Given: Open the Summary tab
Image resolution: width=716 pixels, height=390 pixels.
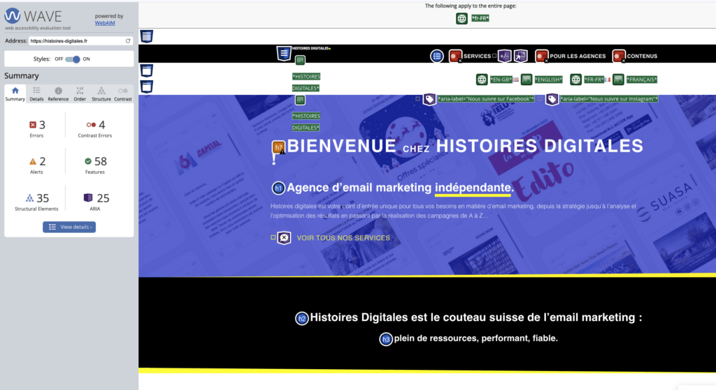Looking at the screenshot, I should pyautogui.click(x=15, y=94).
